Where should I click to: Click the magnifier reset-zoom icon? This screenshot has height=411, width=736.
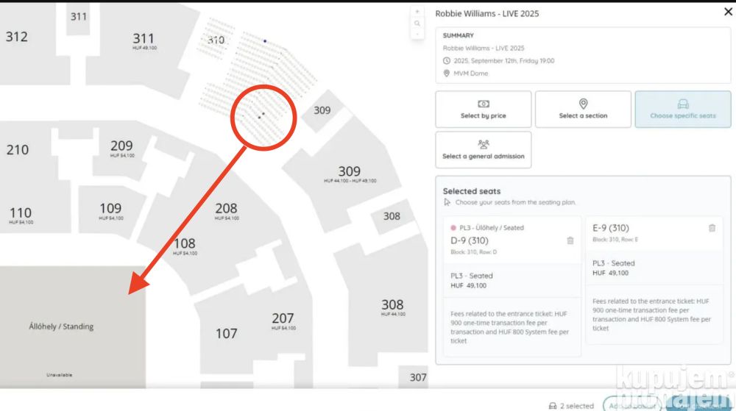click(x=417, y=24)
